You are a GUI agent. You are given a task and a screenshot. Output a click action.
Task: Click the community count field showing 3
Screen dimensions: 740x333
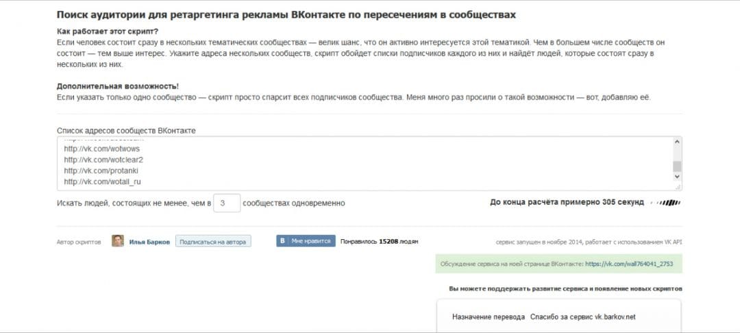227,203
